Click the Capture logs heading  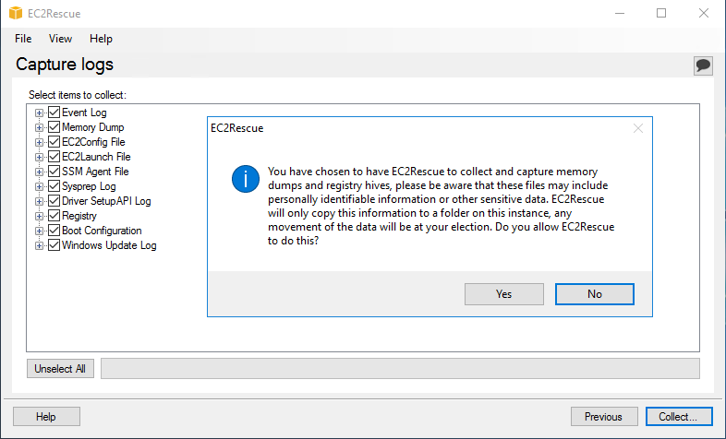pos(65,65)
